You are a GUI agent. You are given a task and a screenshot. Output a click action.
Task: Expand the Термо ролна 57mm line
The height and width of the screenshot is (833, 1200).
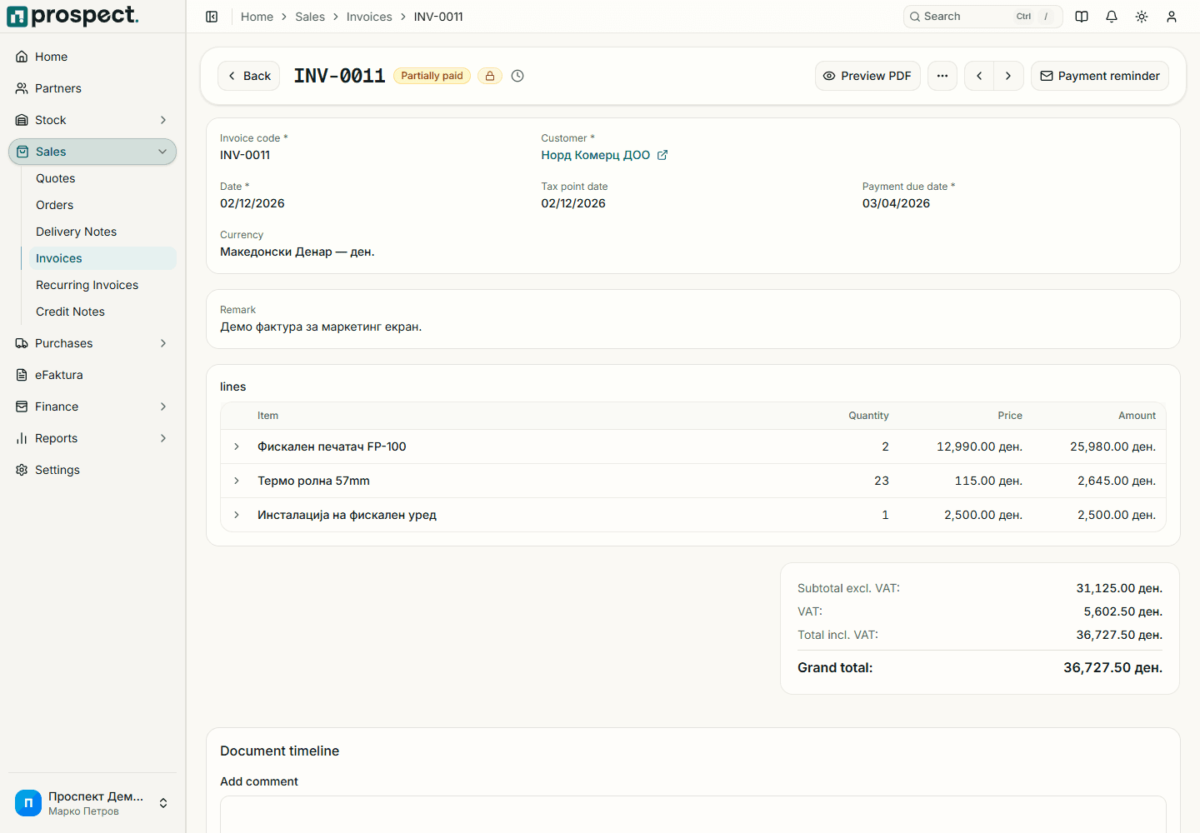point(237,481)
